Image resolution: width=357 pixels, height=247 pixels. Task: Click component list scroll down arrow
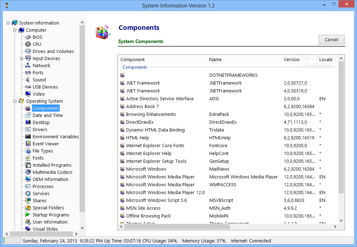(x=341, y=221)
